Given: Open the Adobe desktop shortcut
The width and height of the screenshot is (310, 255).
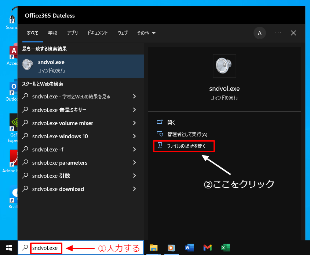Looking at the screenshot, I should pyautogui.click(x=10, y=161).
